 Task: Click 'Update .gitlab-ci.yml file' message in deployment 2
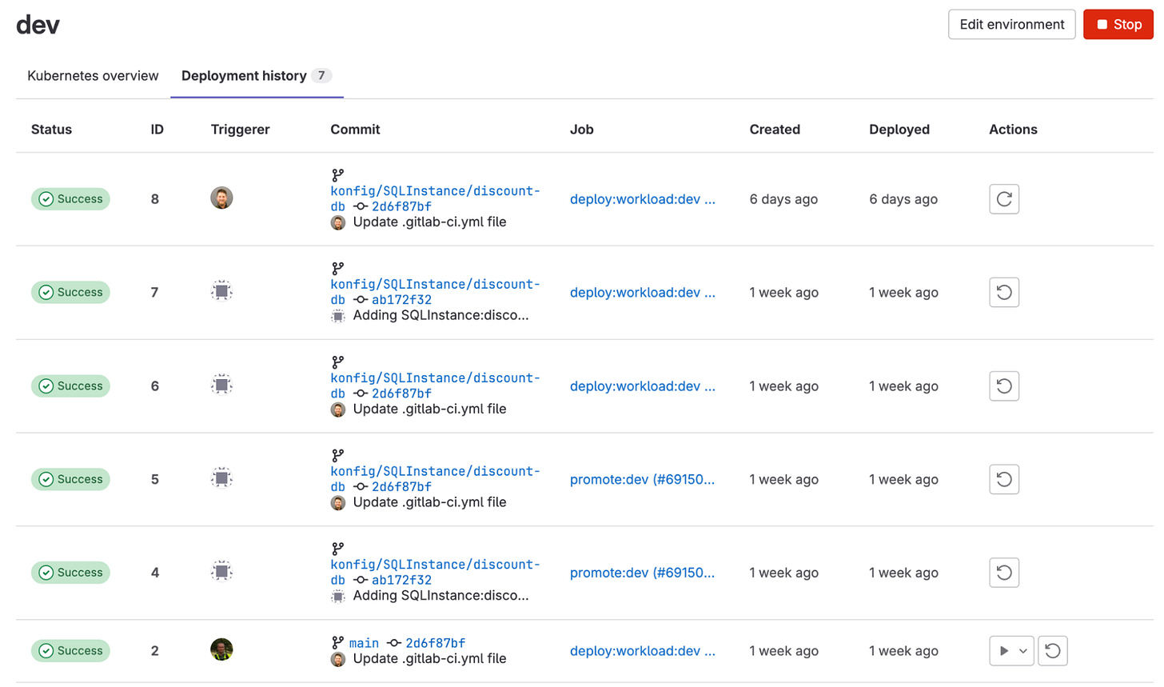click(x=429, y=659)
